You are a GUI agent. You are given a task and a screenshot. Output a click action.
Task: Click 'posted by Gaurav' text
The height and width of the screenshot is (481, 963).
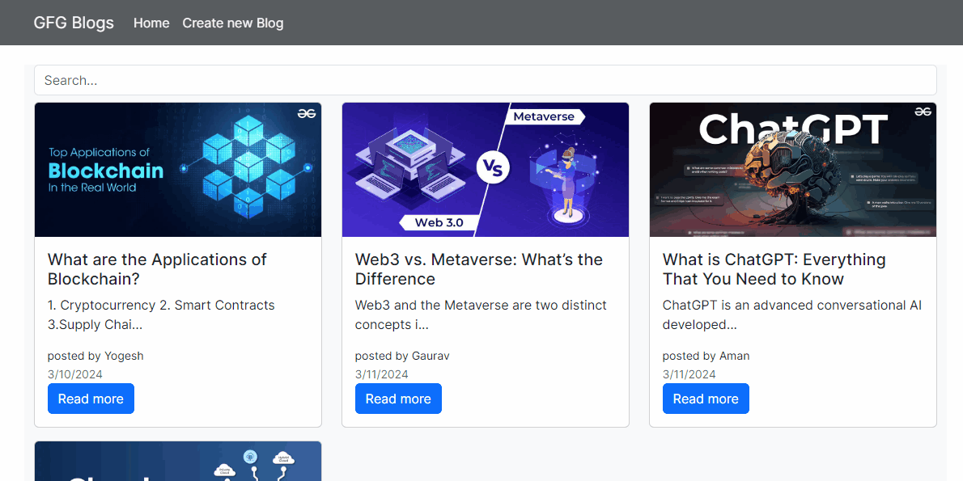[402, 356]
